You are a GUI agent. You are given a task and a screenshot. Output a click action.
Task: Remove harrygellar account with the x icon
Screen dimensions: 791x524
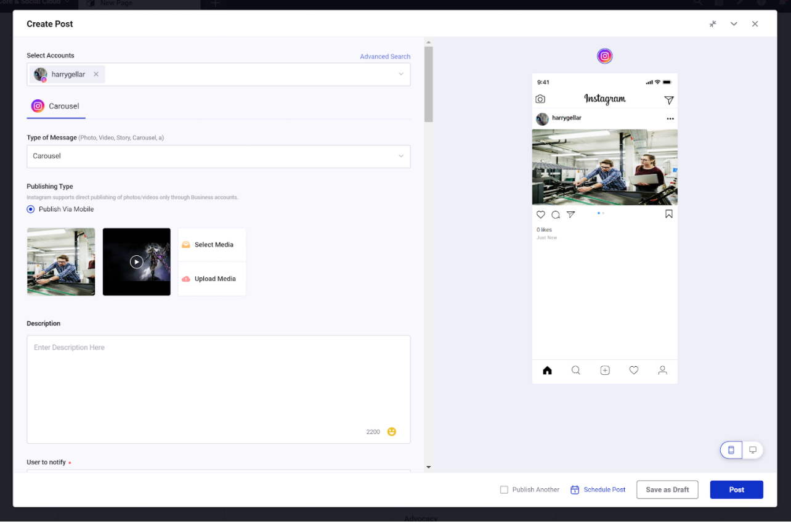coord(96,75)
